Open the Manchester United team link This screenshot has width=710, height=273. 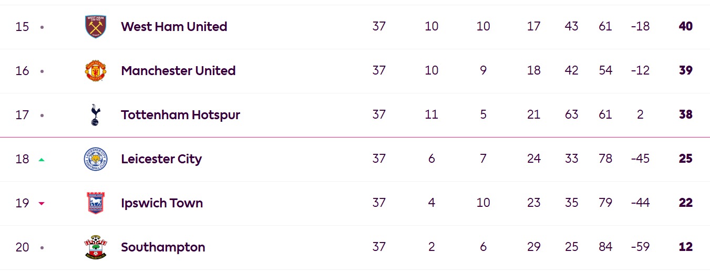(x=178, y=71)
